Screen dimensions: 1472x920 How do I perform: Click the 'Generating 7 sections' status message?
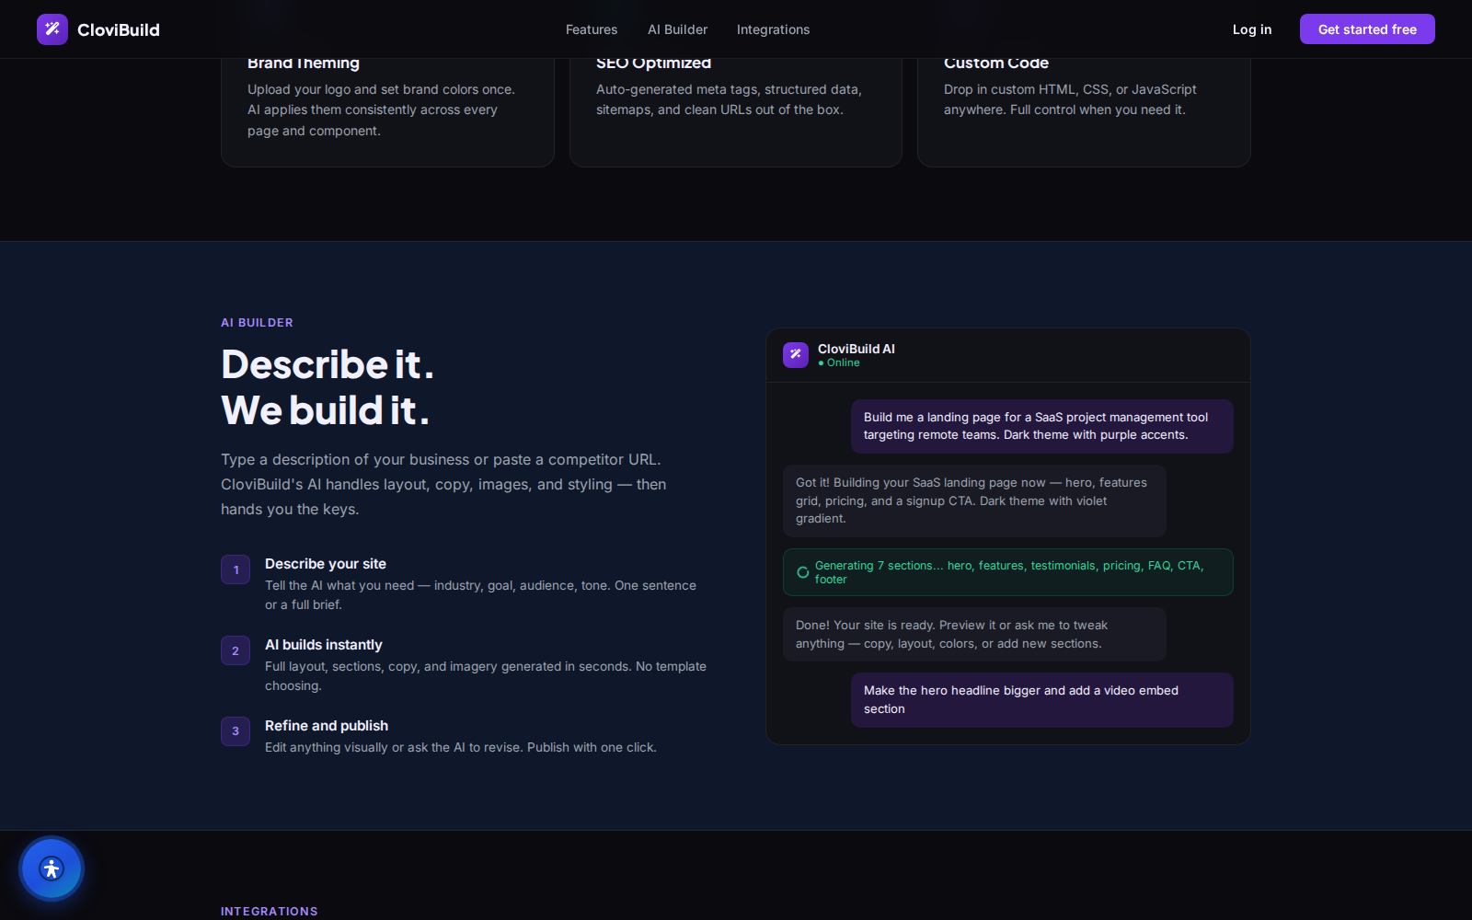tap(1008, 572)
